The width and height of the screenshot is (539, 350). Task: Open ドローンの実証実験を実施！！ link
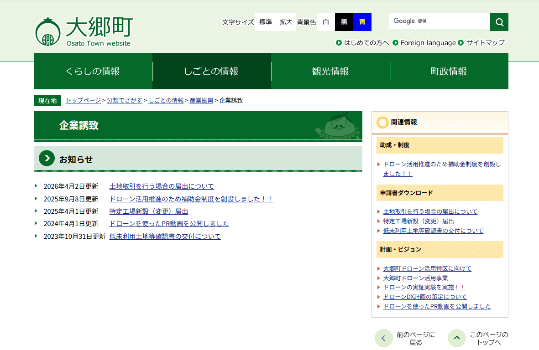tap(424, 287)
